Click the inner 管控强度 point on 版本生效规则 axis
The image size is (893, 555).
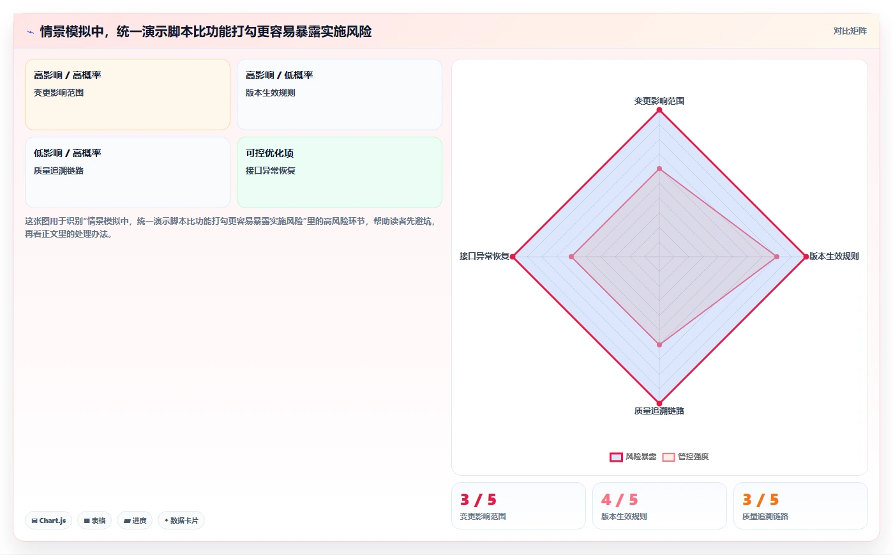tap(777, 257)
